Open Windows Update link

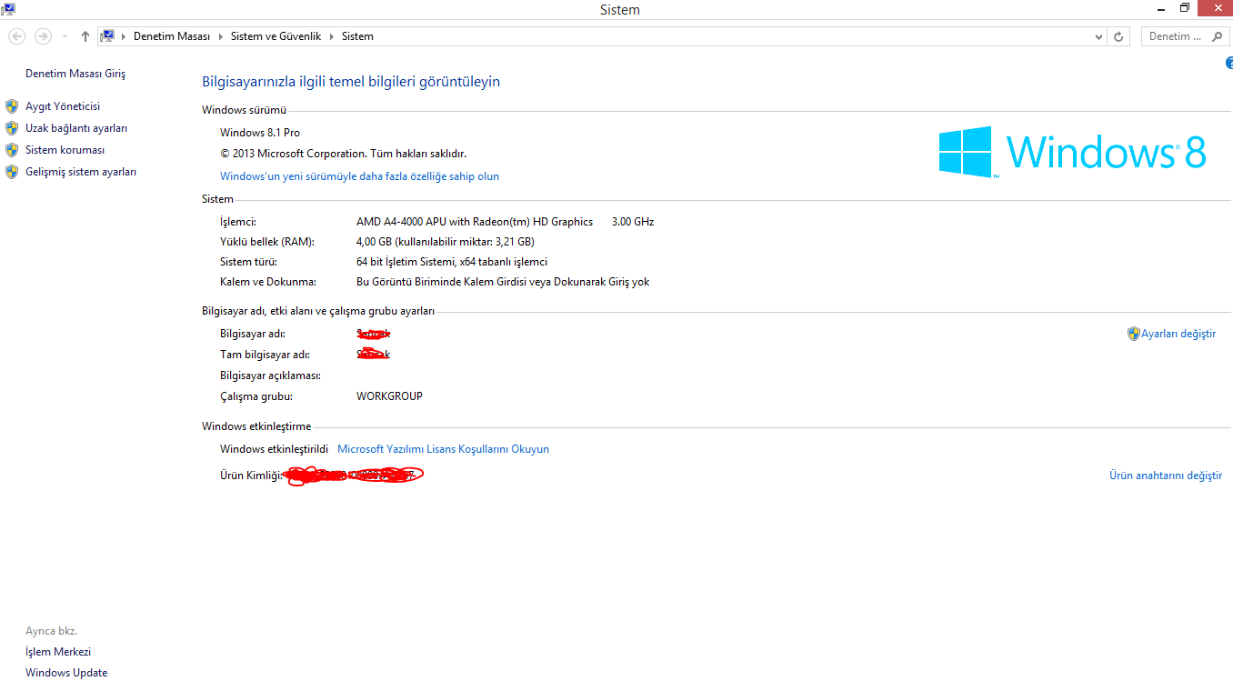66,673
